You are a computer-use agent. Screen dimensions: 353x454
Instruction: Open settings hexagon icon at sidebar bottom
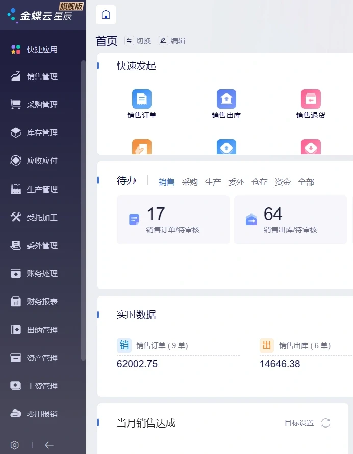click(14, 445)
